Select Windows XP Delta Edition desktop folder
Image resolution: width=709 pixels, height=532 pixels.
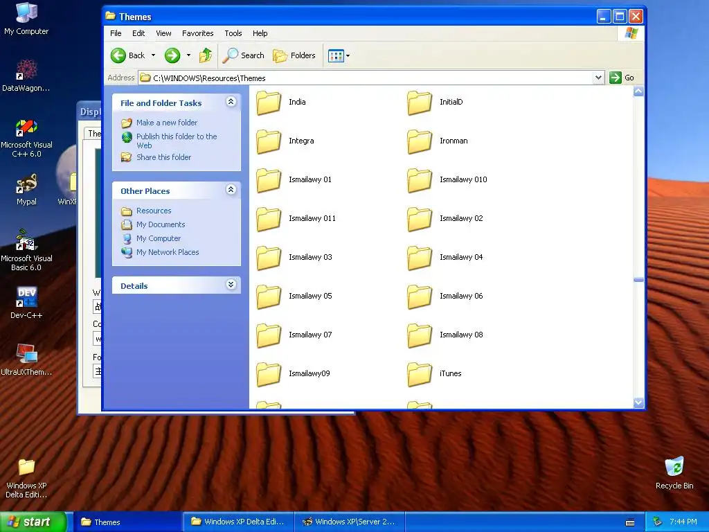pos(26,479)
